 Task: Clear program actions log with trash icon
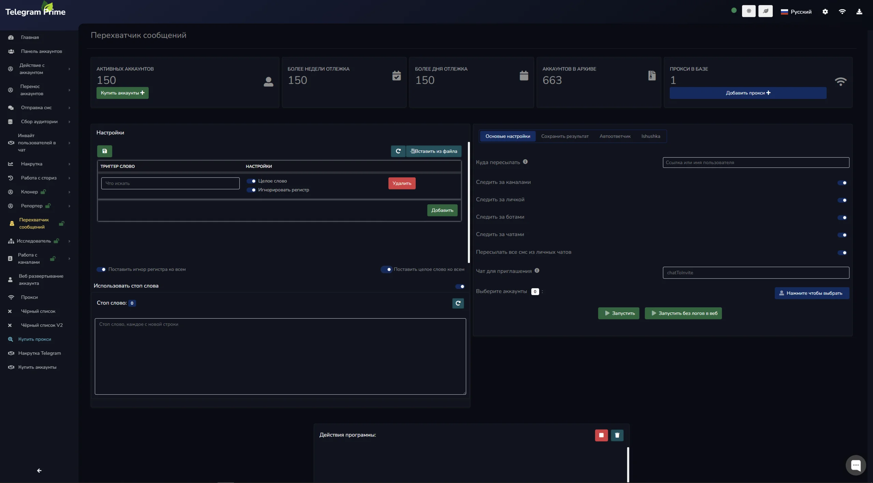(617, 435)
